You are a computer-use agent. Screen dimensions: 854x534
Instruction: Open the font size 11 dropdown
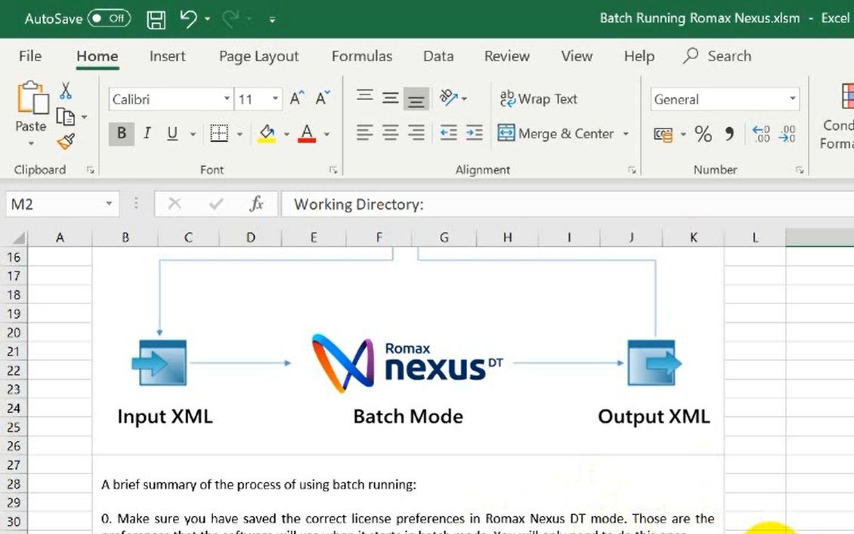coord(275,99)
